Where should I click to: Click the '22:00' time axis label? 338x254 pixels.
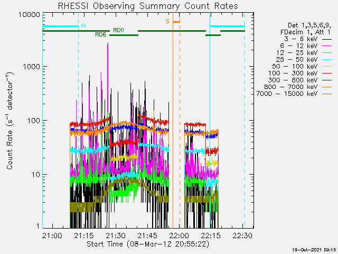point(179,235)
